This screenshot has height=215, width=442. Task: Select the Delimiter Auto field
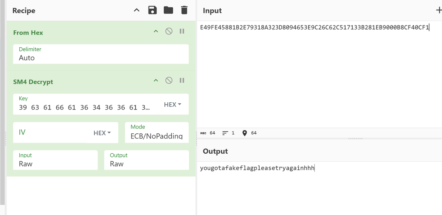[x=100, y=58]
